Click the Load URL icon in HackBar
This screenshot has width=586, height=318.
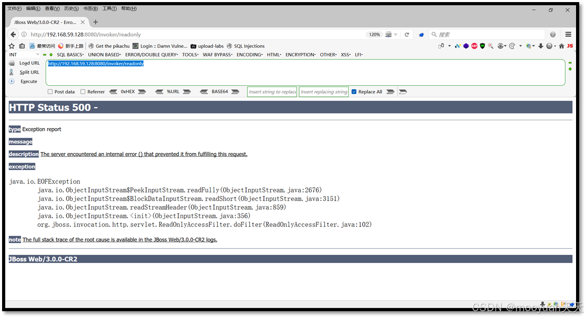[12, 63]
